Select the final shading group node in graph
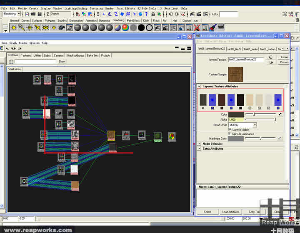The image size is (300, 233). tap(171, 136)
